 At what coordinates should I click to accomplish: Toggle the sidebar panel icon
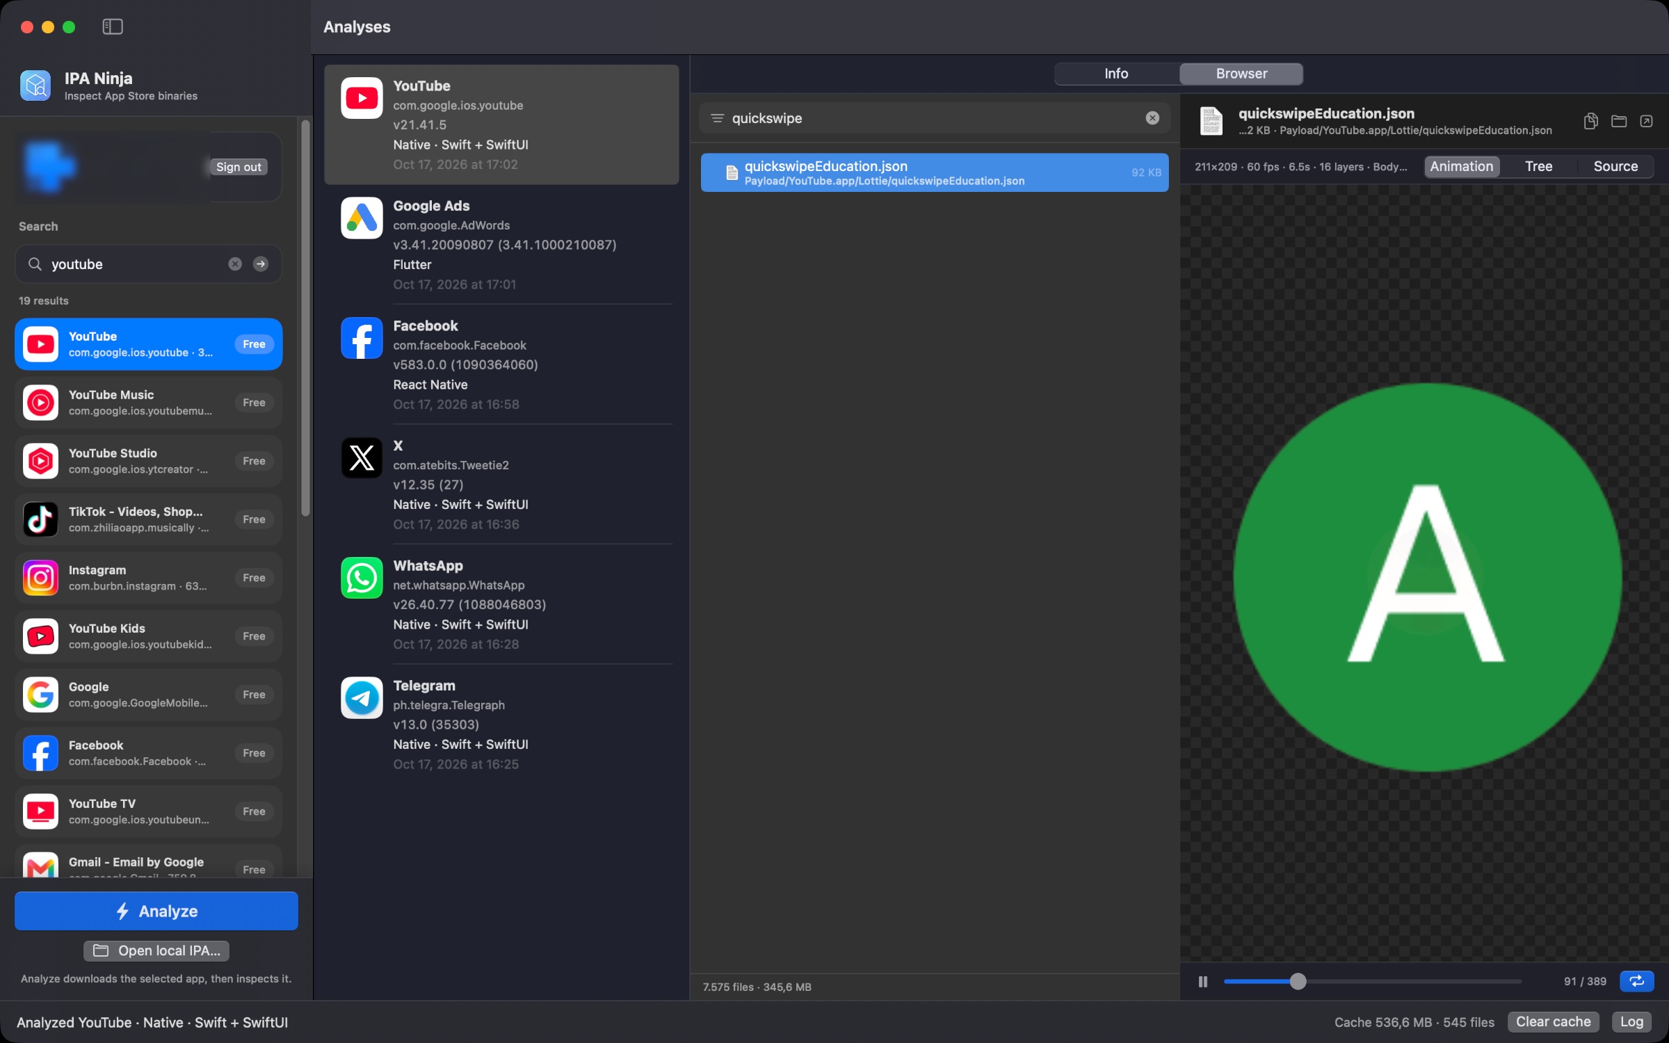(113, 26)
